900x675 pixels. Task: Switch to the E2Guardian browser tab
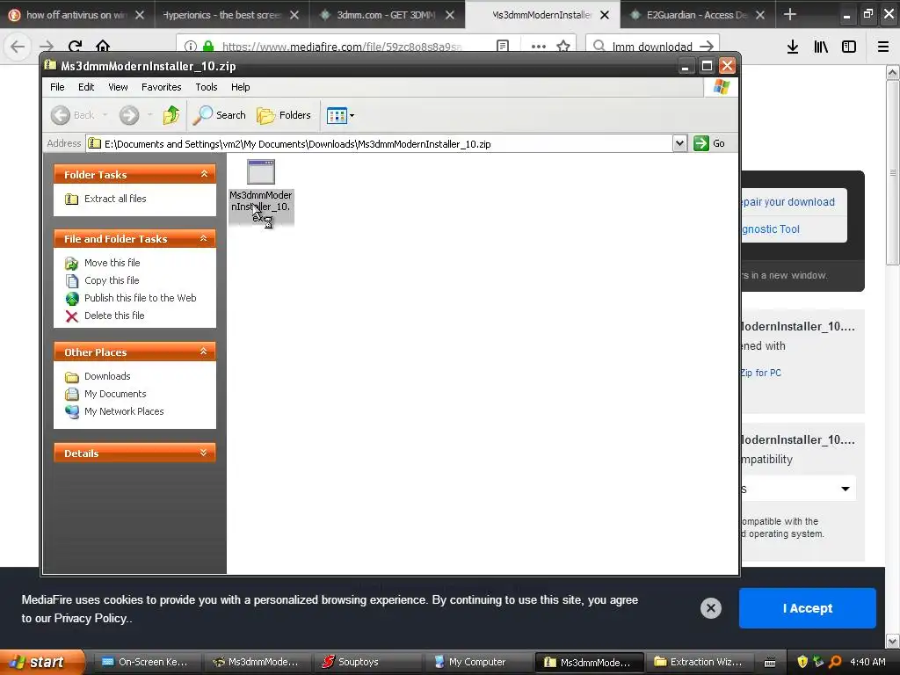click(x=696, y=15)
